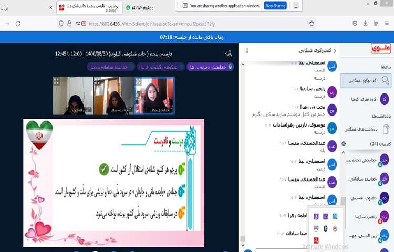394x252 pixels.
Task: Click the خدابخش دجانی talking indicator chip
Action: [210, 67]
